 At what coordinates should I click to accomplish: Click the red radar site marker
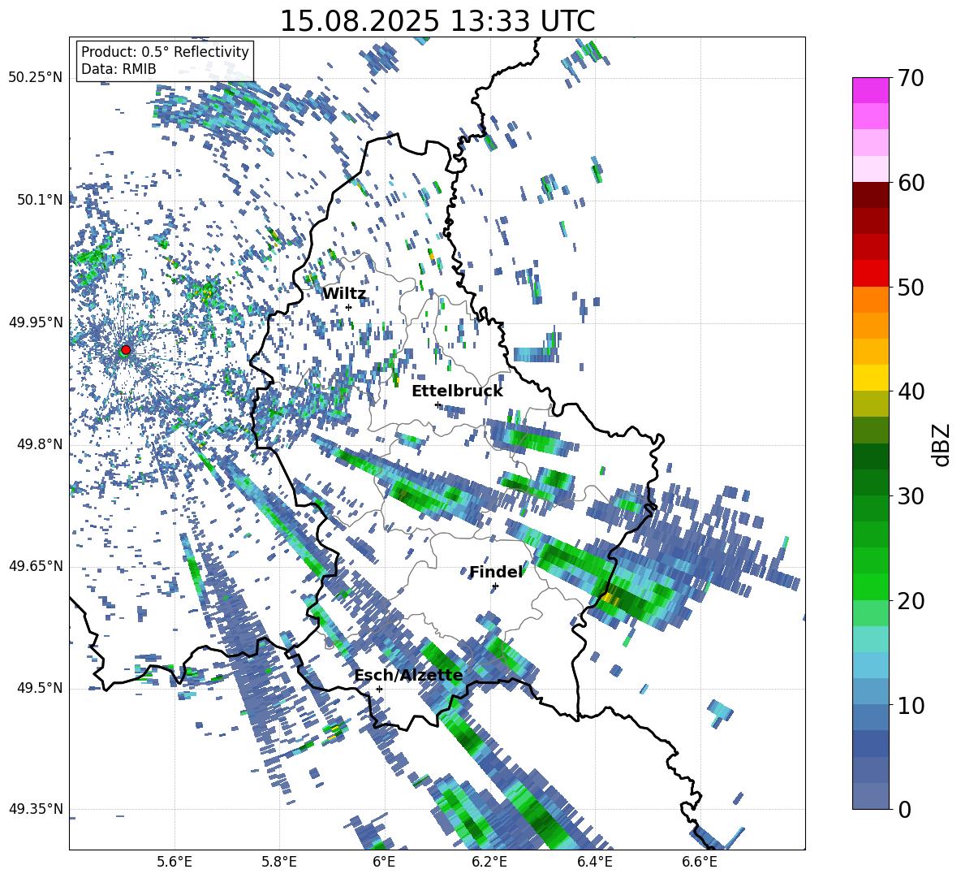126,350
